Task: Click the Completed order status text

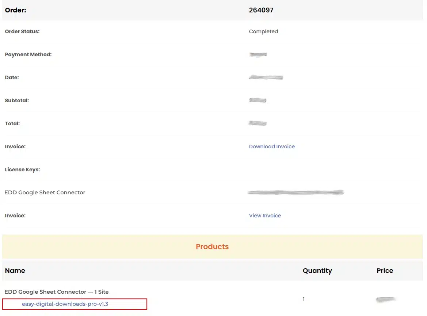Action: click(263, 31)
